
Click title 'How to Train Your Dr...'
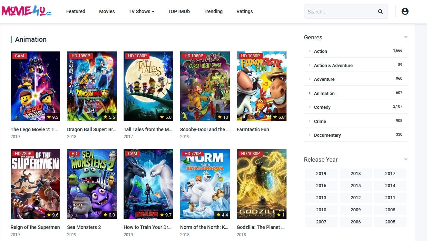pyautogui.click(x=148, y=227)
